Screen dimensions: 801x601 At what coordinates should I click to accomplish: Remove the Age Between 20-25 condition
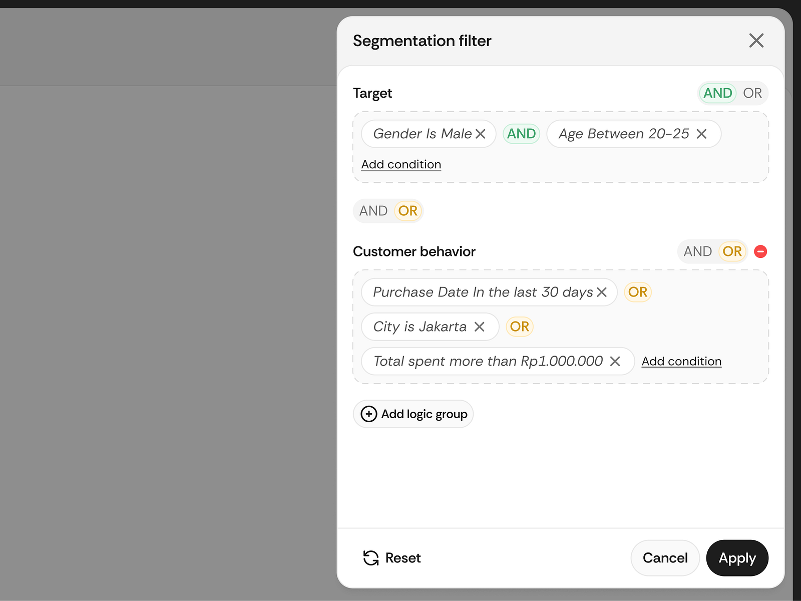coord(701,134)
